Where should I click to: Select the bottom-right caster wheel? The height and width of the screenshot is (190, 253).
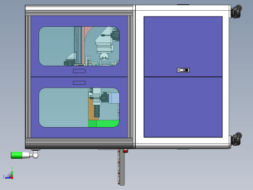click(236, 139)
